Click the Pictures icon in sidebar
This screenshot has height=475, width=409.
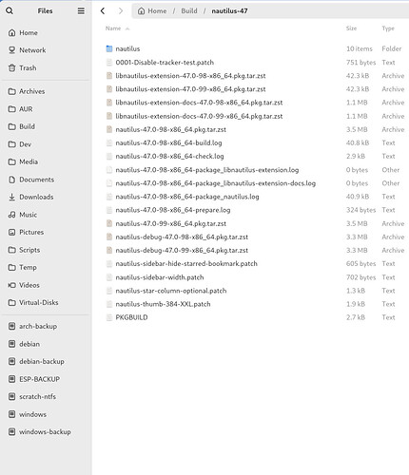pos(11,232)
